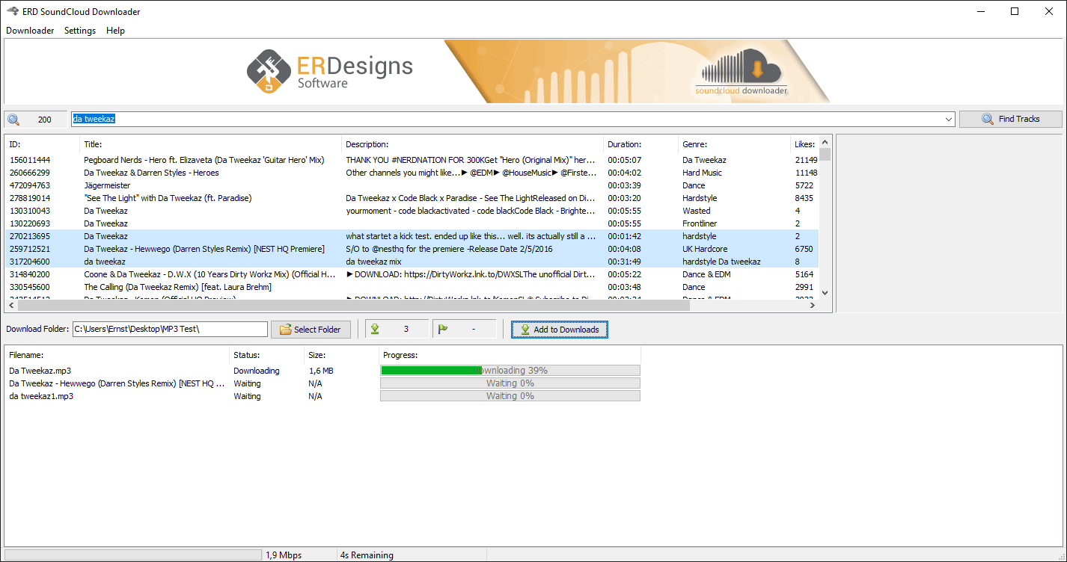Click inside the Download Folder path field
Screen dimensions: 1067x562
(168, 329)
